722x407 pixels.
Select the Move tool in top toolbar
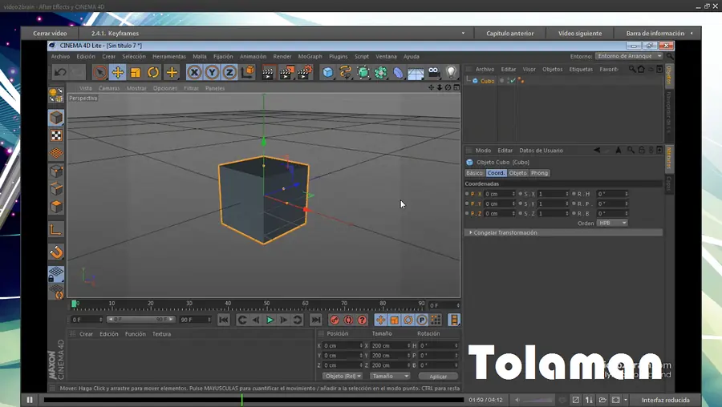[117, 73]
